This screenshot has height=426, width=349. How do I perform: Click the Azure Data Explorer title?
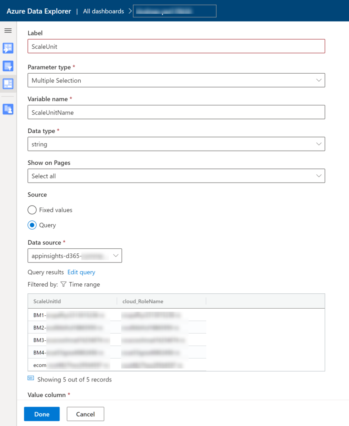pyautogui.click(x=39, y=11)
